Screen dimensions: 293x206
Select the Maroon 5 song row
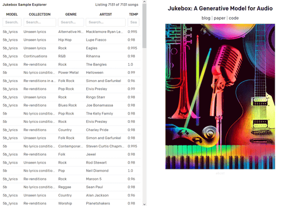click(71, 179)
